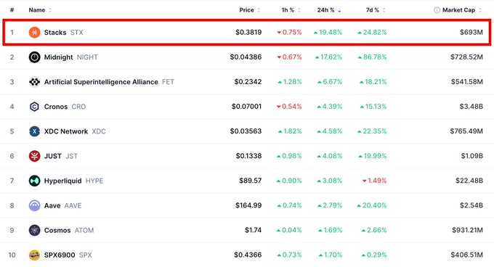Click Cosmos market cap $931.21M
Screen dimensions: 494x267
[468, 230]
